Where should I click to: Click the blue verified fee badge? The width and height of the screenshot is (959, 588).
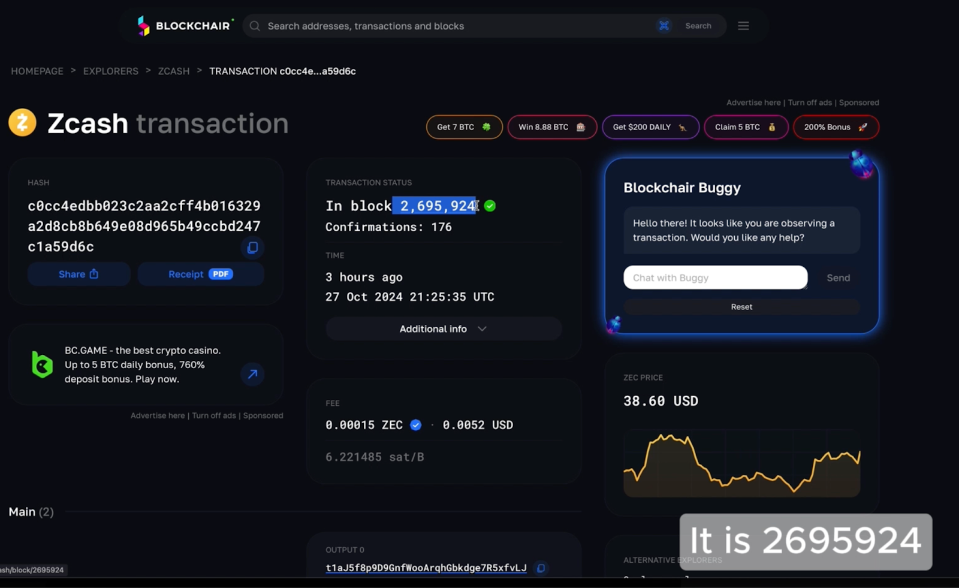415,425
